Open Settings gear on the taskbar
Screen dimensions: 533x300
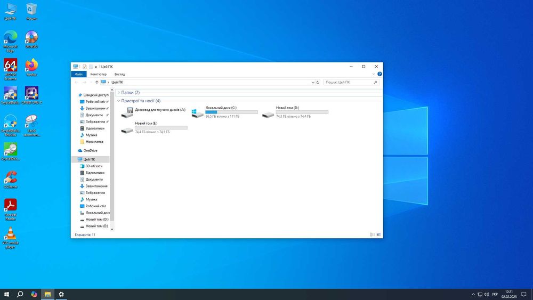[61, 294]
